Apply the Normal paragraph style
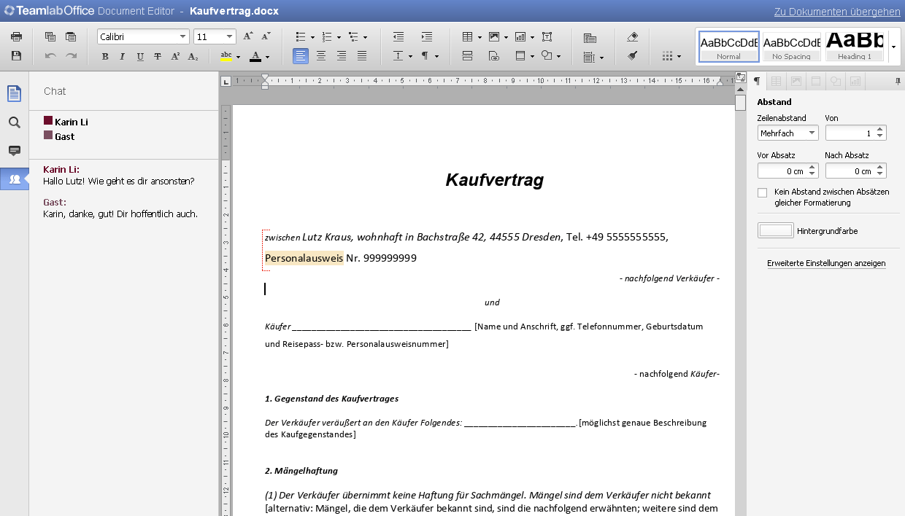 point(729,47)
